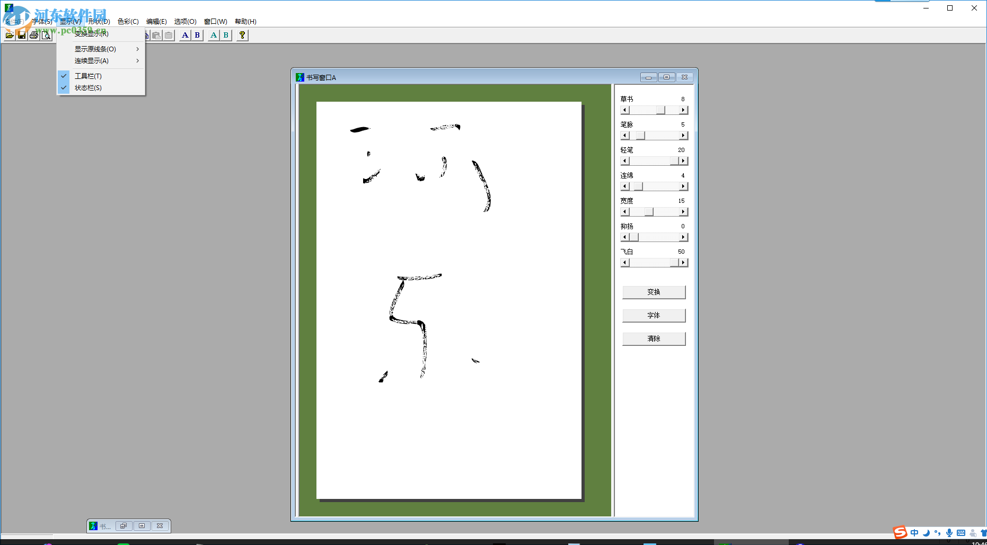Select the teal B toolbar icon
This screenshot has width=987, height=545.
pyautogui.click(x=226, y=35)
